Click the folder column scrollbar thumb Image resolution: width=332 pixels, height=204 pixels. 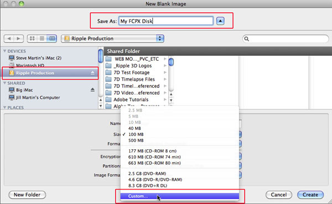pyautogui.click(x=171, y=62)
